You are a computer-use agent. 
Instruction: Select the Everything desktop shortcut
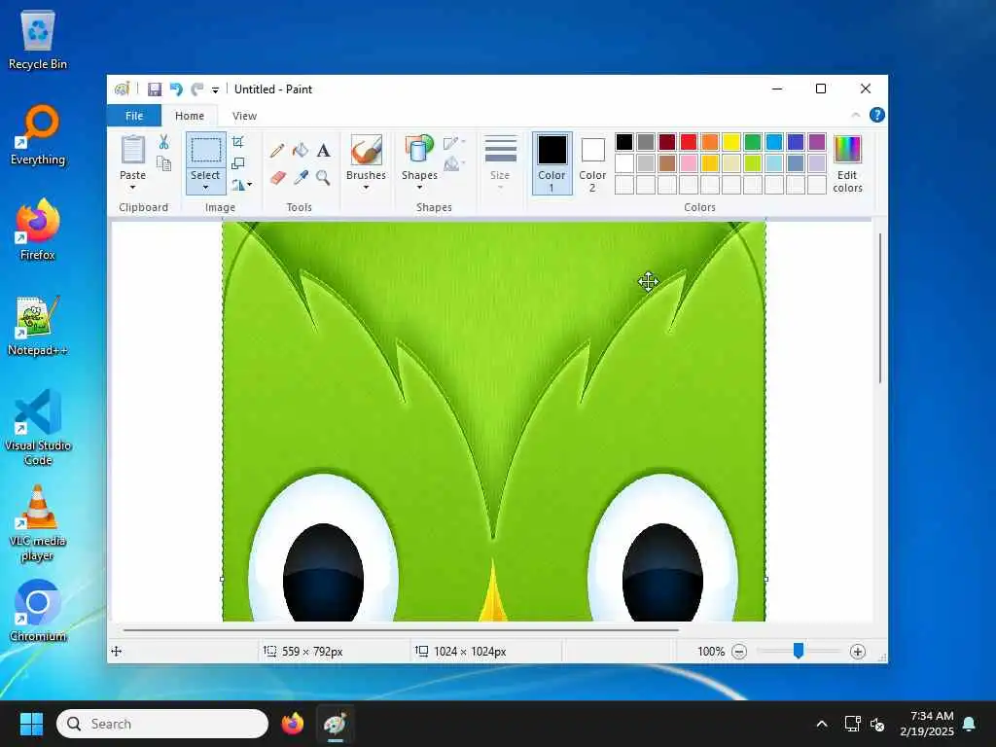click(x=38, y=135)
